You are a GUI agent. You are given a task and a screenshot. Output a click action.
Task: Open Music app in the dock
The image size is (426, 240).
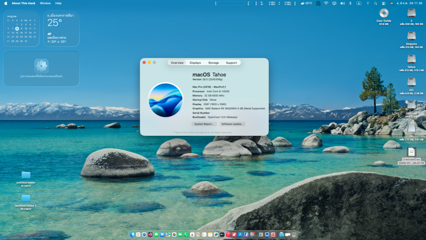point(228,234)
